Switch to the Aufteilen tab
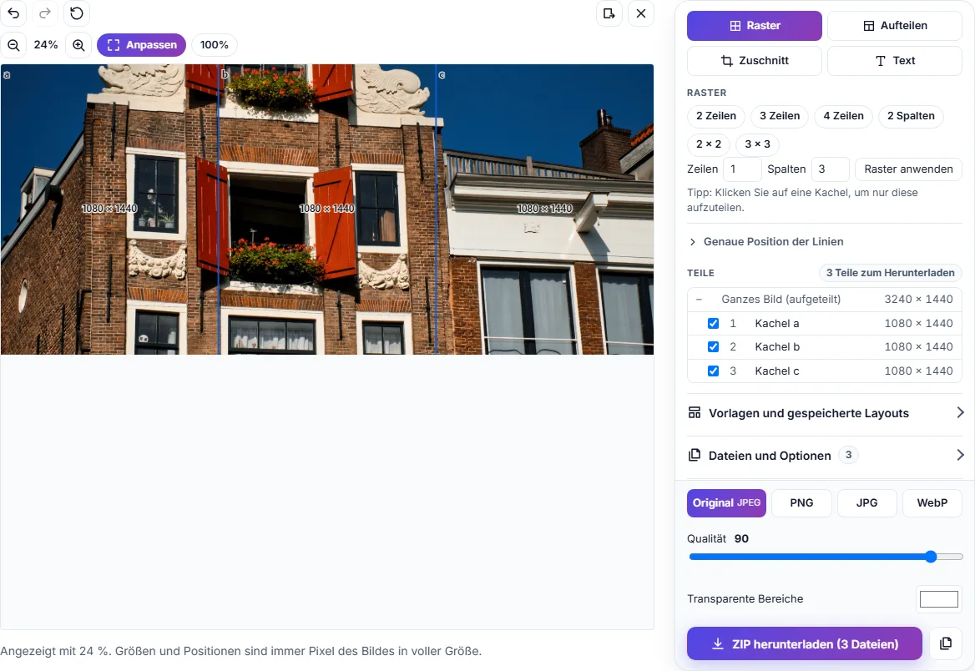 (x=895, y=26)
